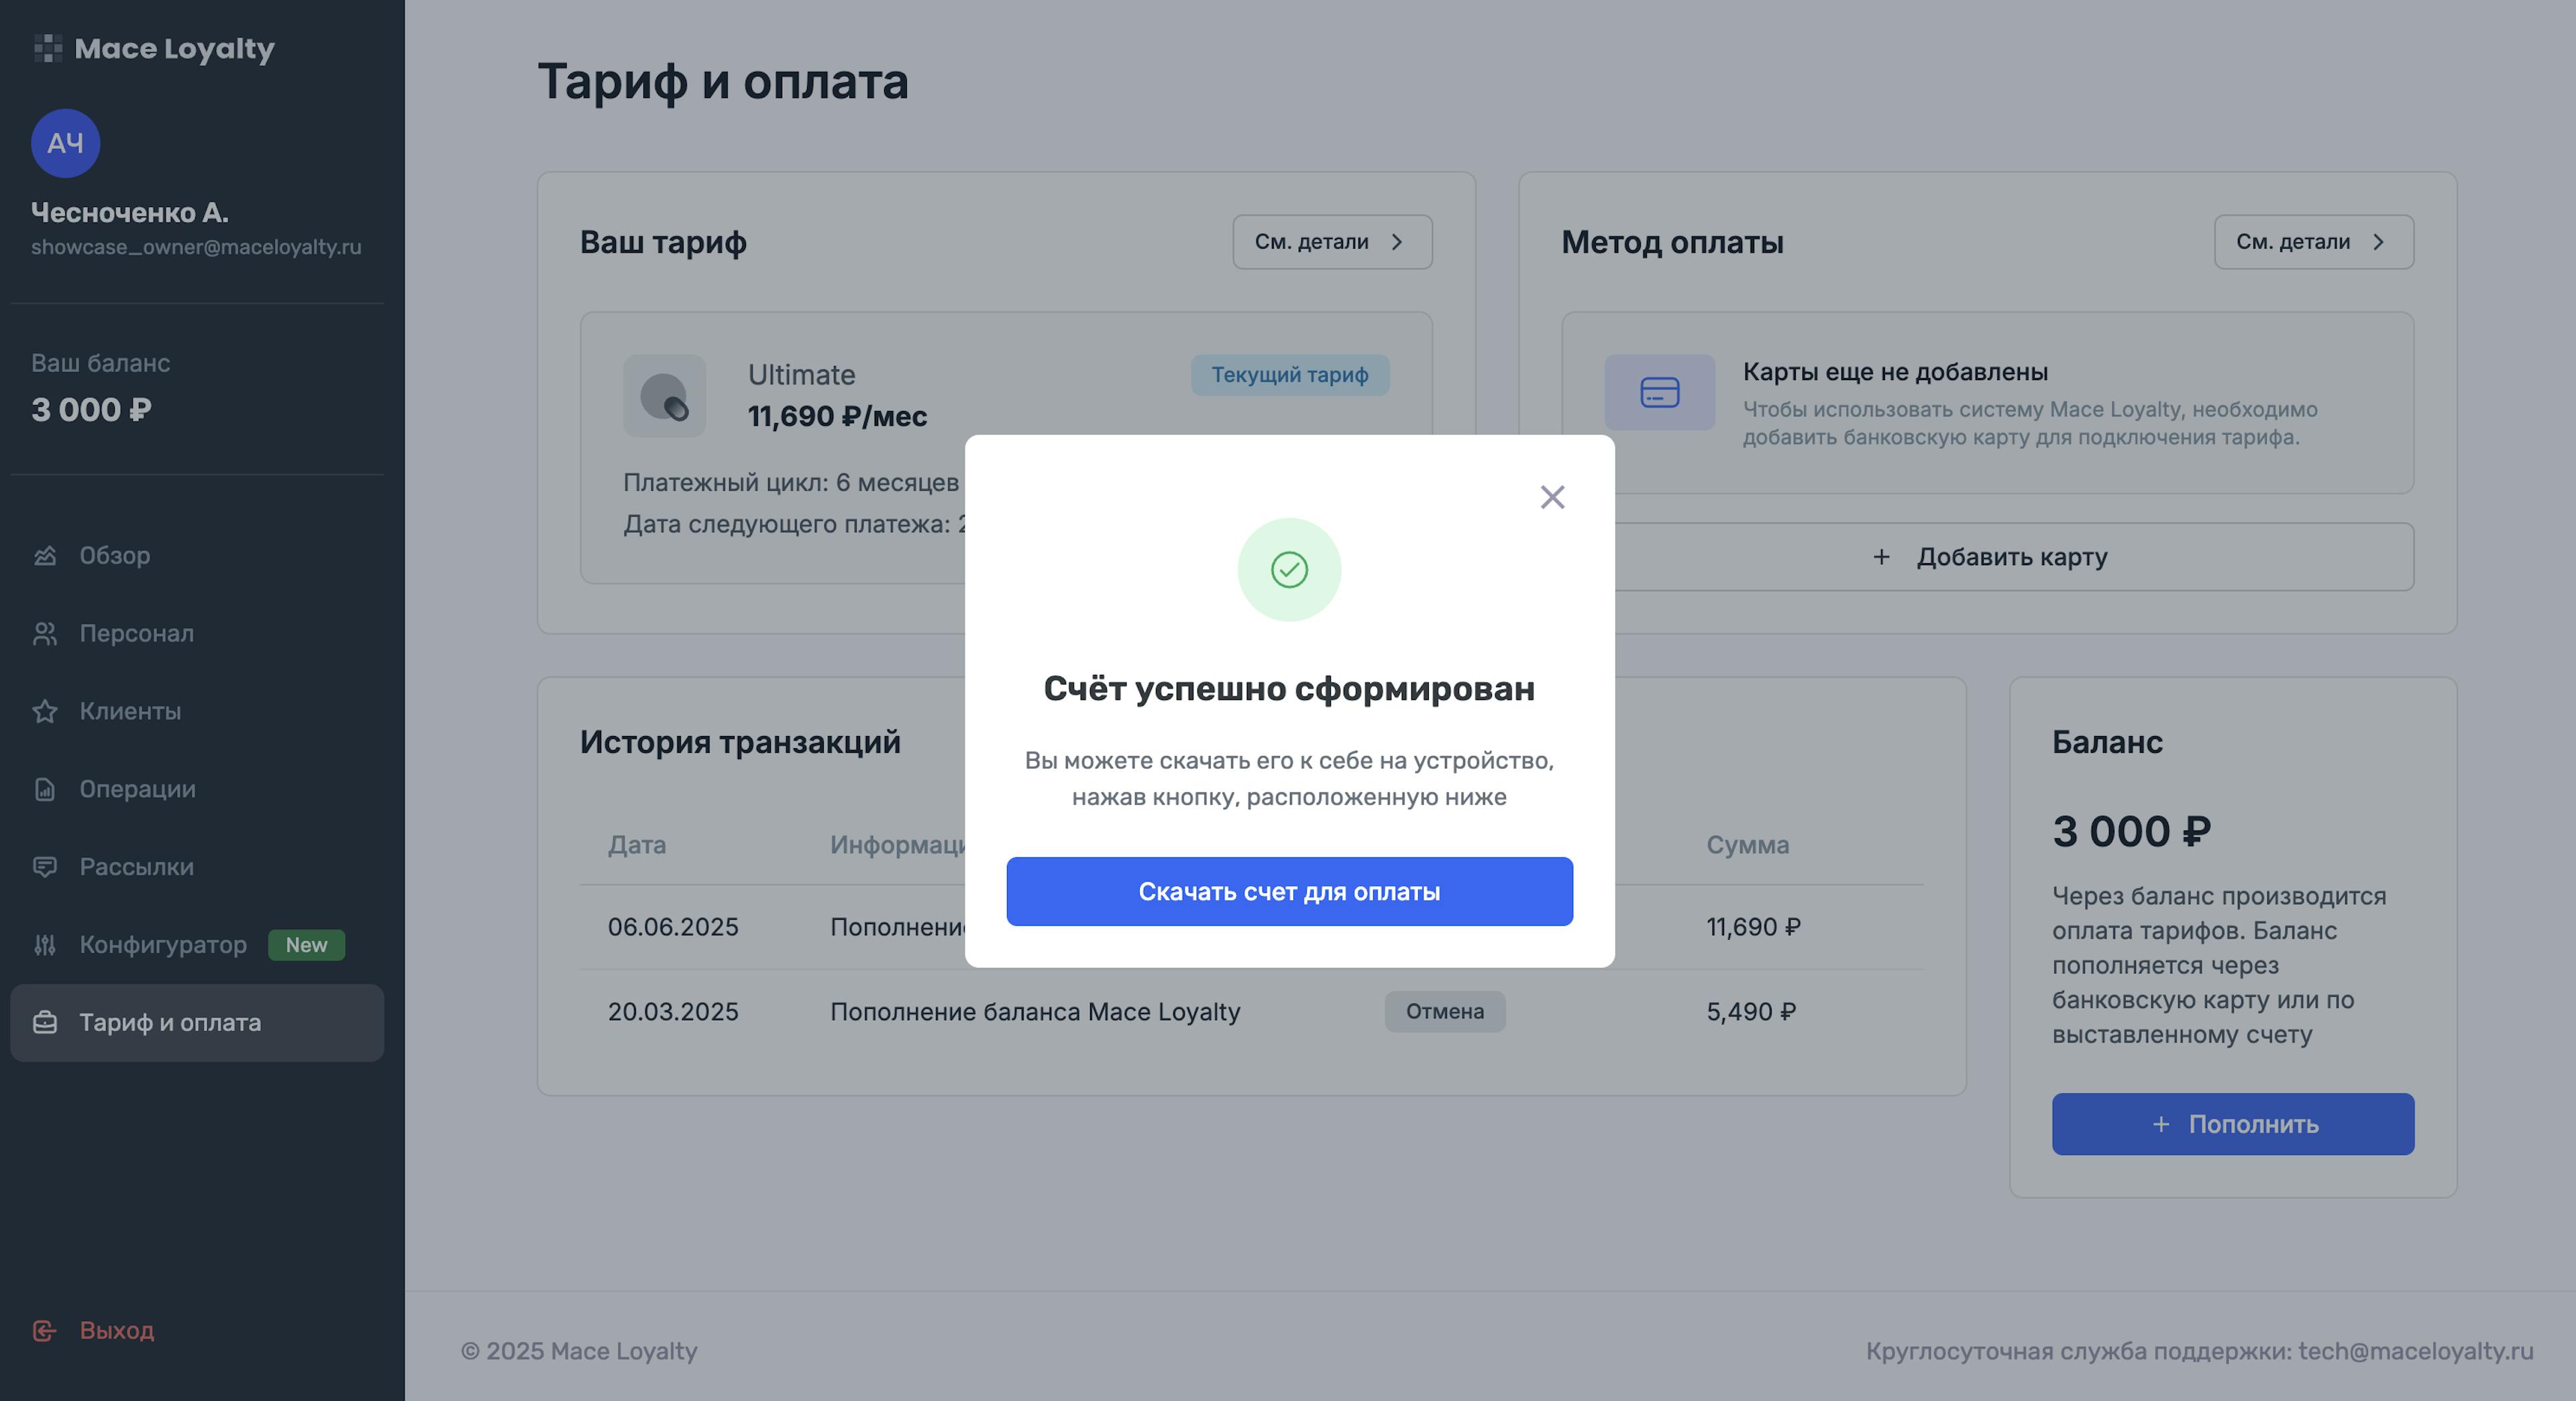Viewport: 2576px width, 1401px height.
Task: Click chevron arrow in 'Метод оплаты' details button
Action: [2379, 242]
